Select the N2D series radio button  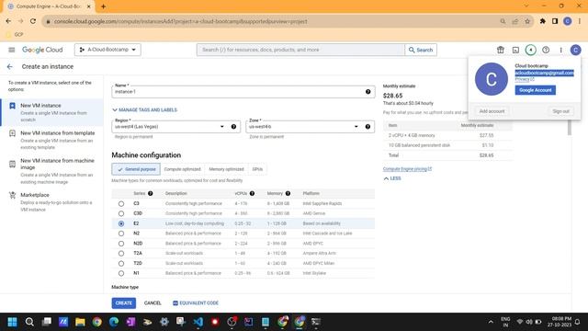click(121, 244)
